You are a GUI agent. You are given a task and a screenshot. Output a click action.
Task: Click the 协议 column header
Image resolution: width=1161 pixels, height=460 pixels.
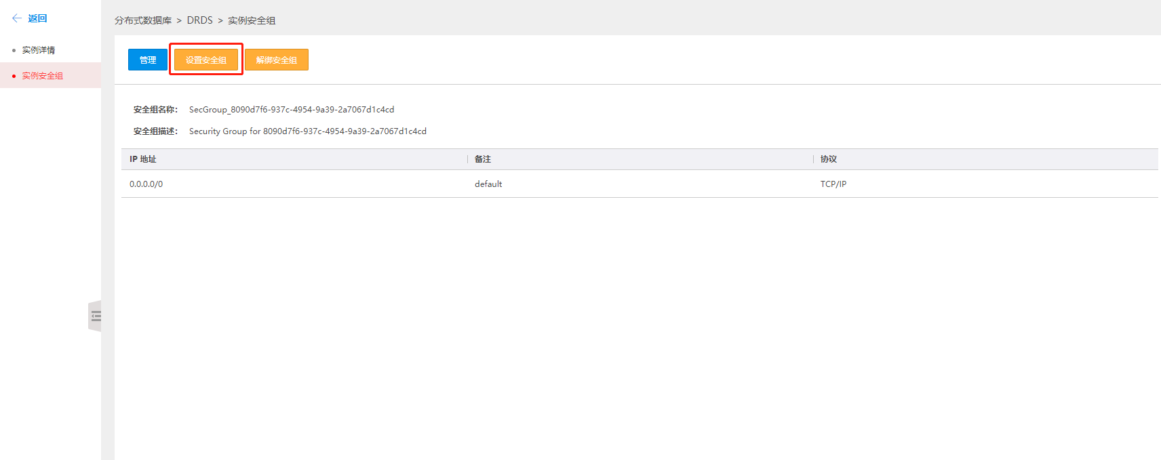pyautogui.click(x=829, y=159)
